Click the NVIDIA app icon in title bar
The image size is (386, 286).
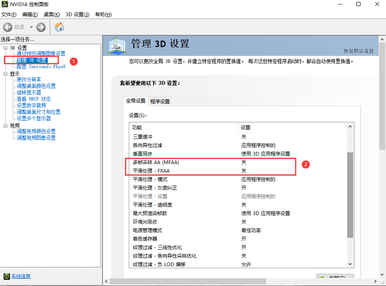[5, 4]
